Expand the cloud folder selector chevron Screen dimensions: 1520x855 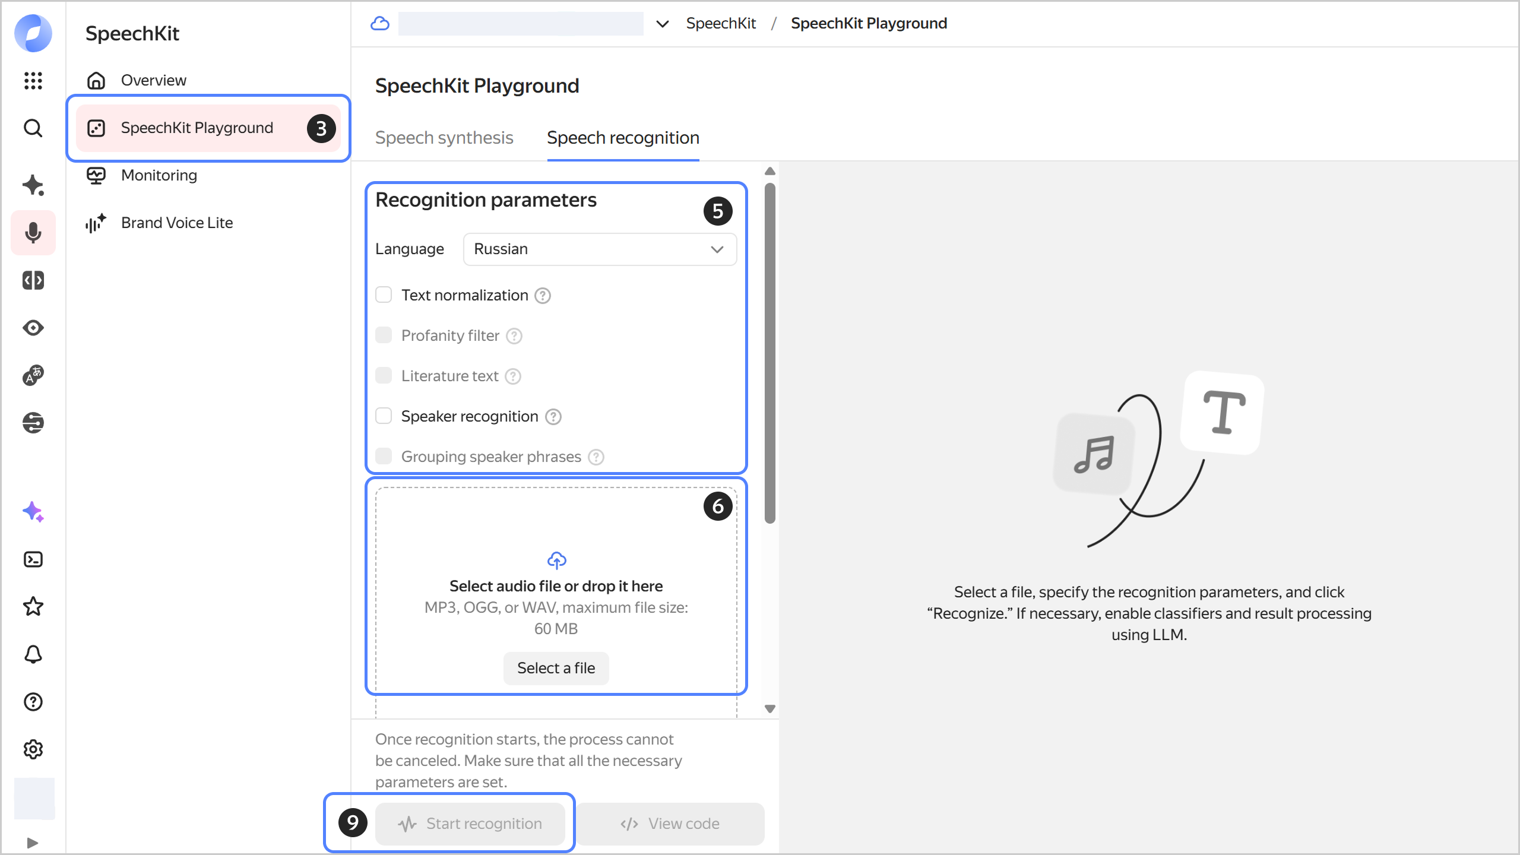click(x=663, y=24)
